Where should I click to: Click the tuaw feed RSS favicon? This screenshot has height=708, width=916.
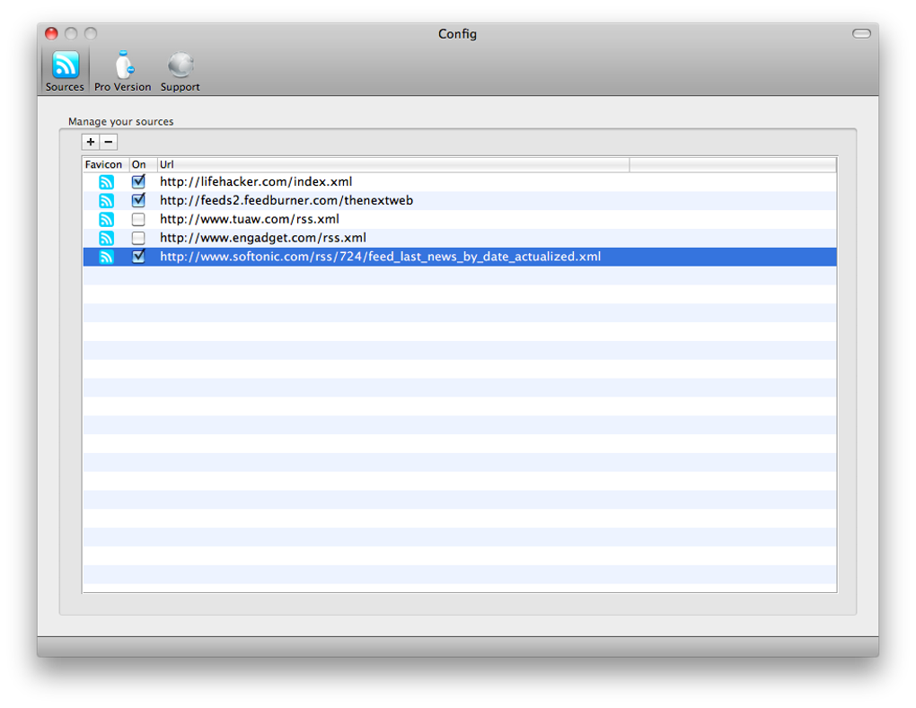tap(106, 220)
